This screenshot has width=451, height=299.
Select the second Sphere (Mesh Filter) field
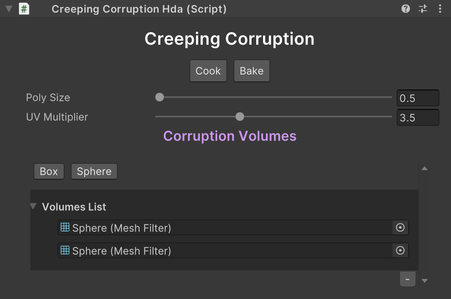(223, 251)
